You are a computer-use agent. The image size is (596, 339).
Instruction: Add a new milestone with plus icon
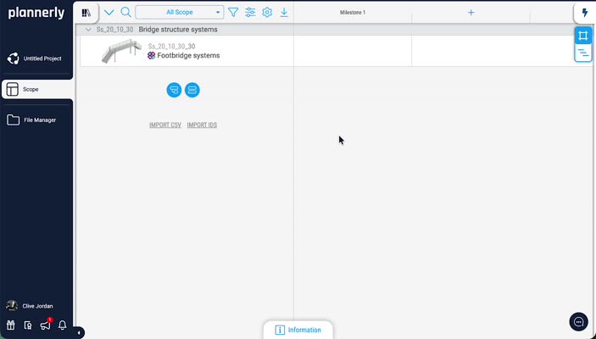(471, 13)
